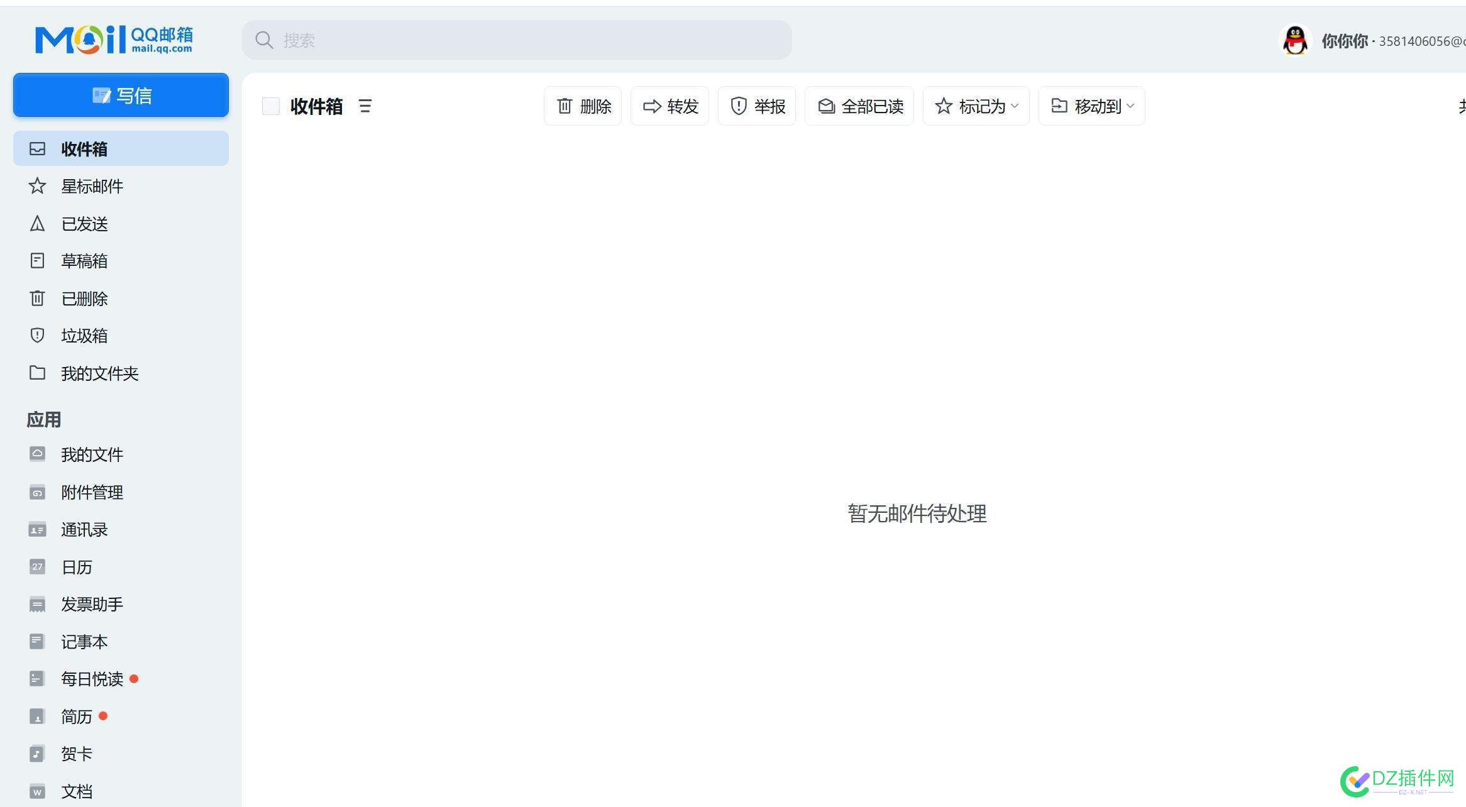Open the 标记为 dropdown
Image resolution: width=1466 pixels, height=807 pixels.
tap(976, 106)
